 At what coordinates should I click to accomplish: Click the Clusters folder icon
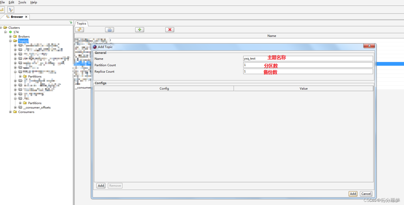click(x=5, y=28)
